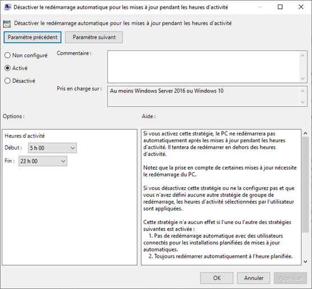Click the down arrow in the 'Pris en charge sur' box
The image size is (312, 289).
[x=302, y=102]
